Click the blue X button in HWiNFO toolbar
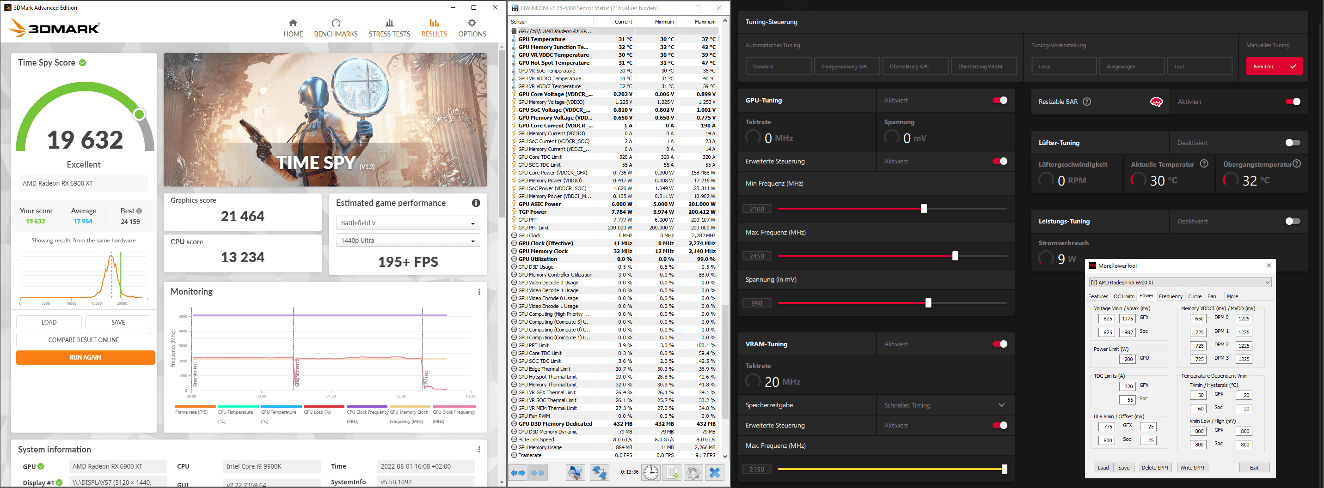This screenshot has height=488, width=1324. pyautogui.click(x=714, y=473)
